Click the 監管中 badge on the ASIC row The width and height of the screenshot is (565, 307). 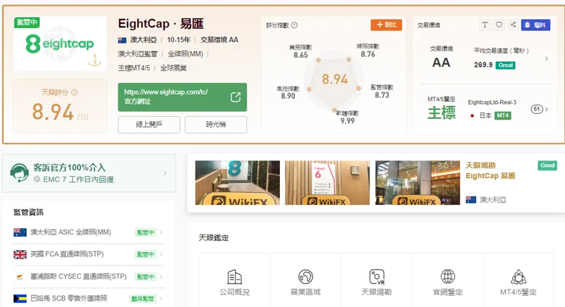[146, 233]
